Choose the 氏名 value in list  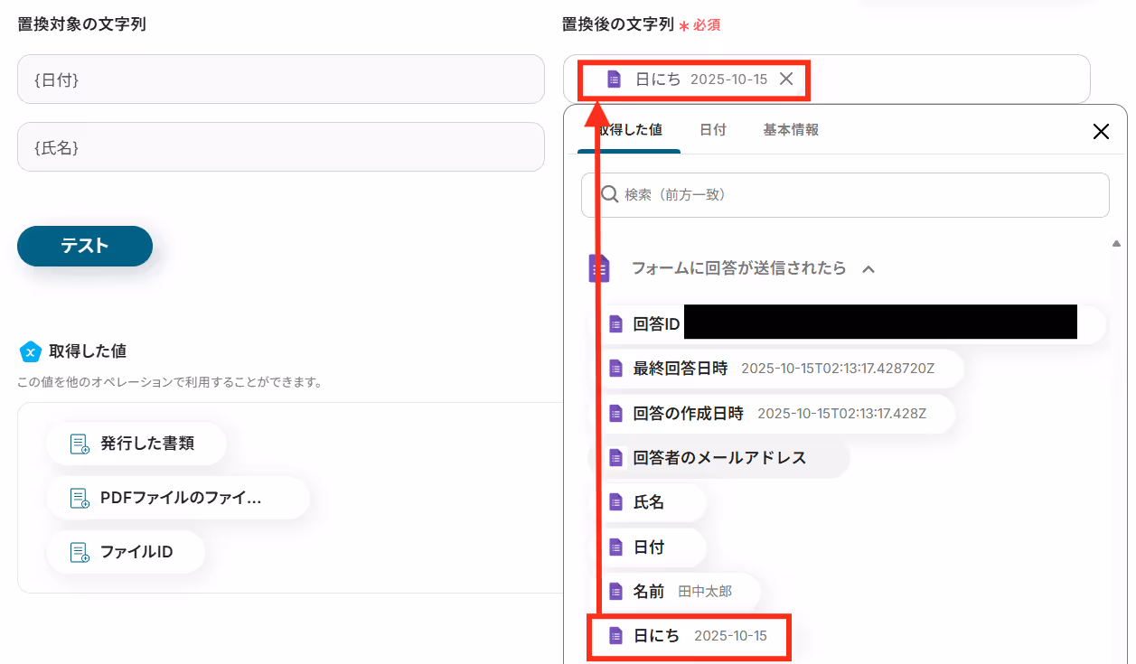(647, 502)
